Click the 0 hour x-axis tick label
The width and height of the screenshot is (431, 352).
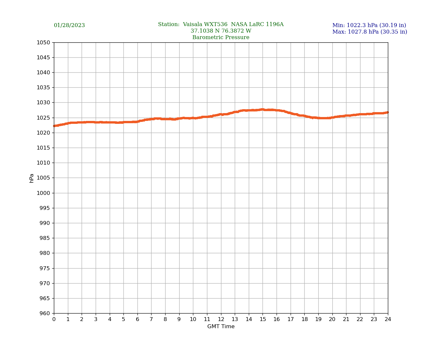tap(54, 319)
